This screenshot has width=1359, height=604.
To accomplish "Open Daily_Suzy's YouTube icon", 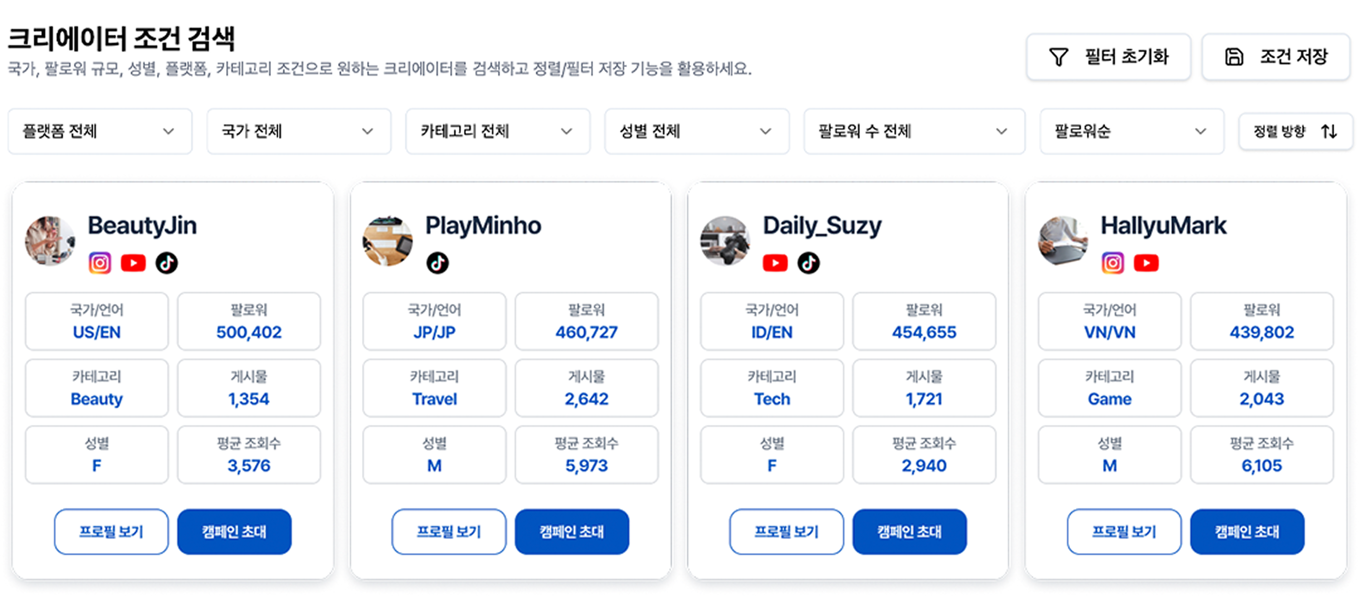I will click(x=775, y=263).
